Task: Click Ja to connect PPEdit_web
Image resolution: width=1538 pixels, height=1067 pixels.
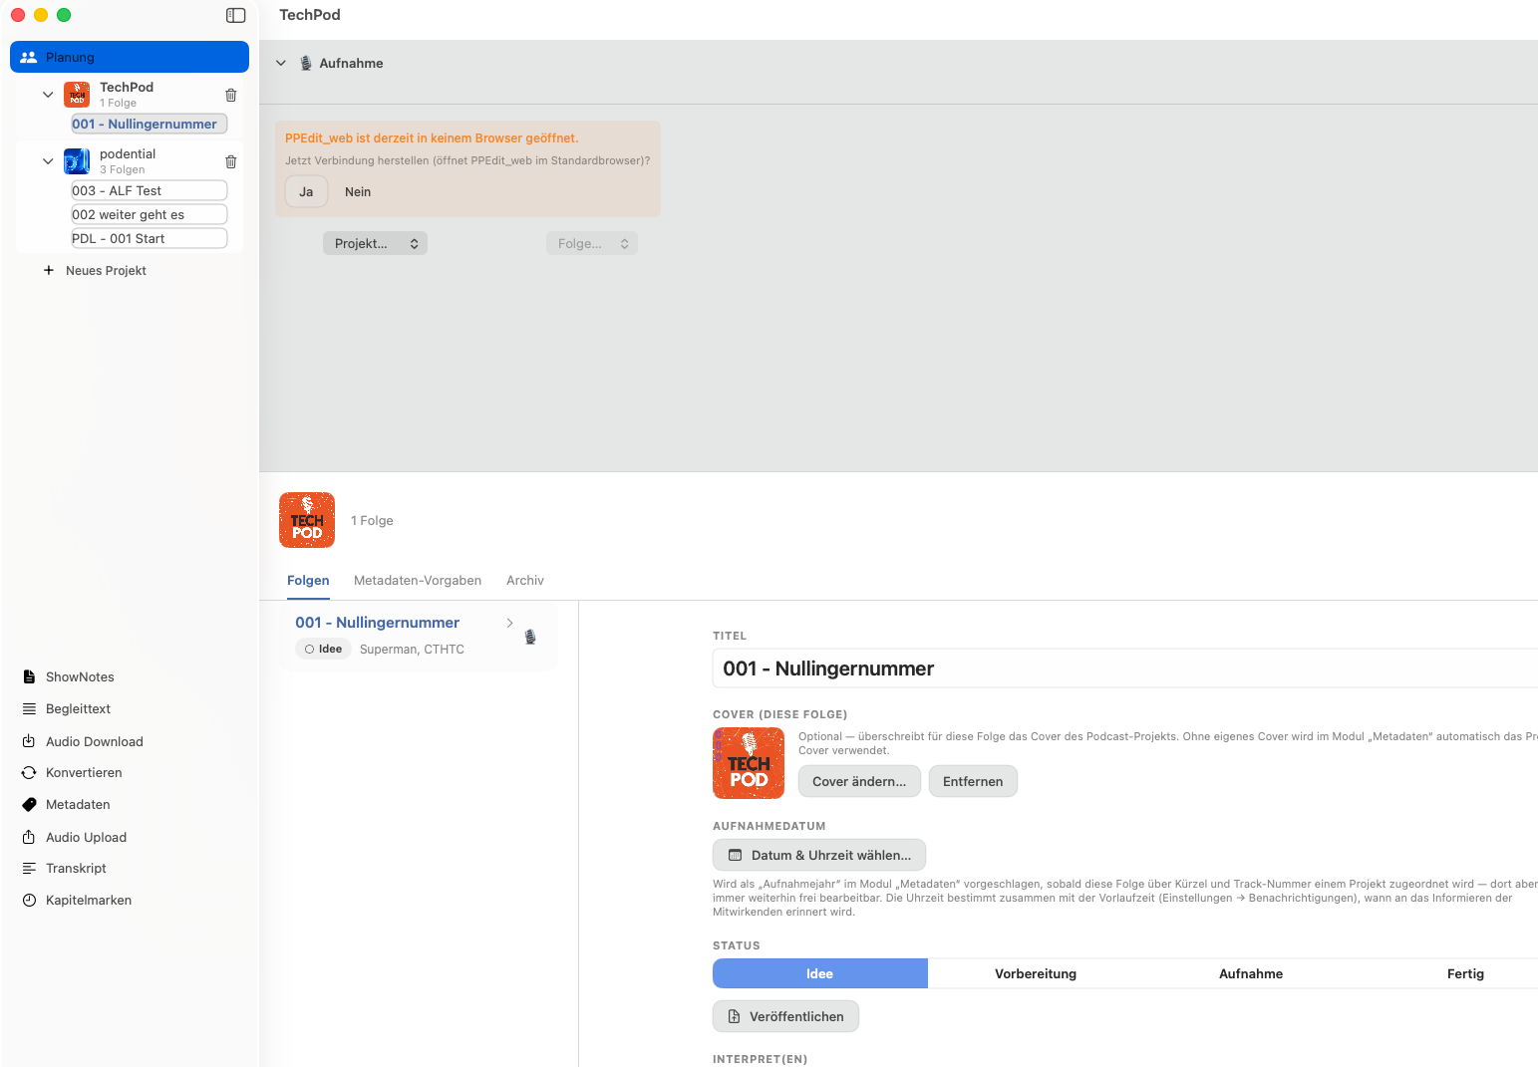Action: point(306,191)
